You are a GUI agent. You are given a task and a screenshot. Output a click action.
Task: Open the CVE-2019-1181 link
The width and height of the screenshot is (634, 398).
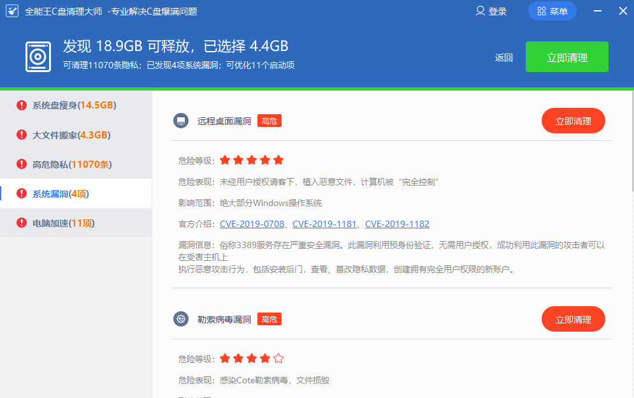(x=325, y=224)
